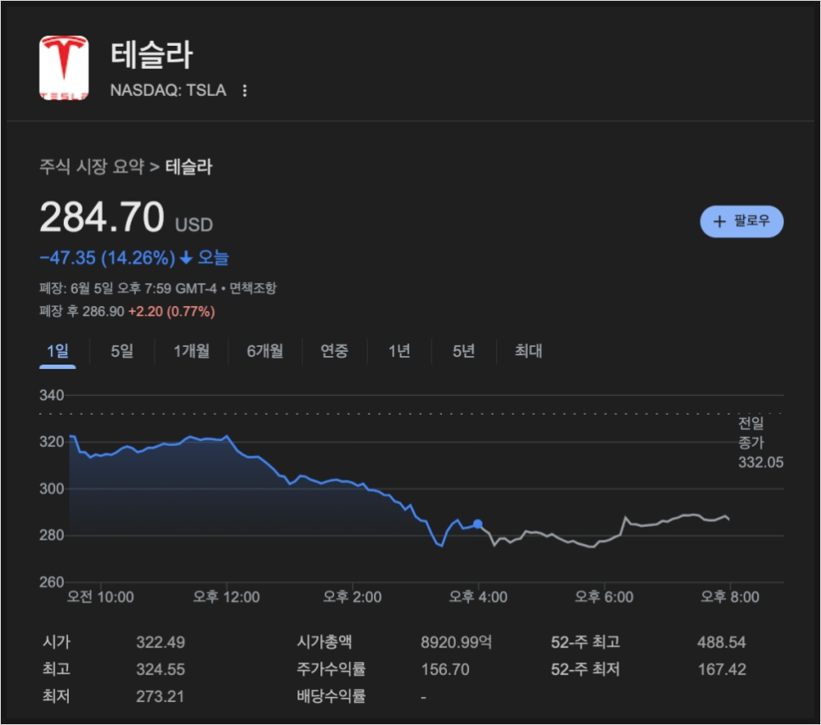Screen dimensions: 821x725
Task: Switch to the 6개월 chart tab
Action: pos(265,351)
